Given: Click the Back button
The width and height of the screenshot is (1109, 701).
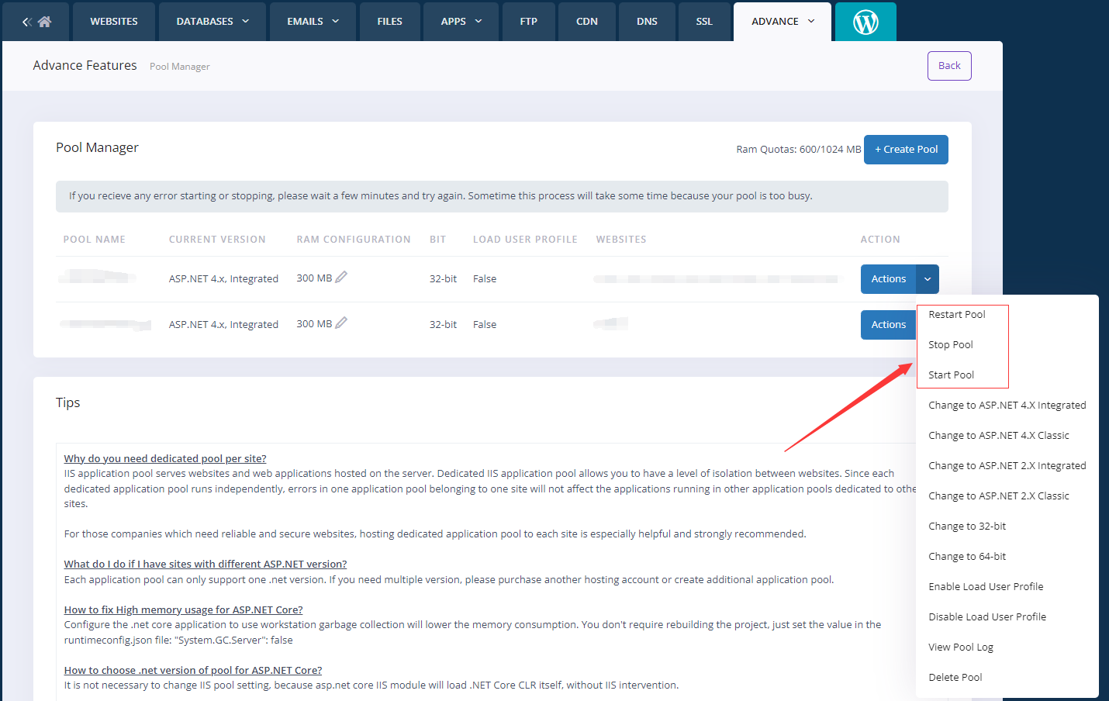Looking at the screenshot, I should pyautogui.click(x=949, y=65).
